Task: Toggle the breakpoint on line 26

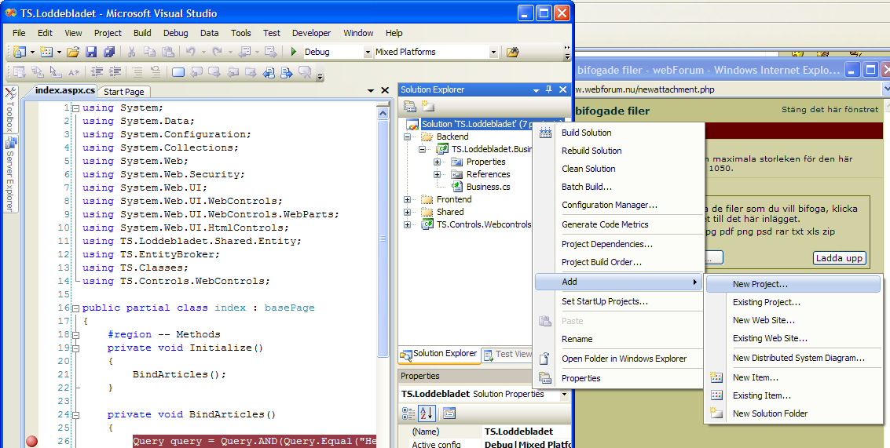Action: coord(31,441)
